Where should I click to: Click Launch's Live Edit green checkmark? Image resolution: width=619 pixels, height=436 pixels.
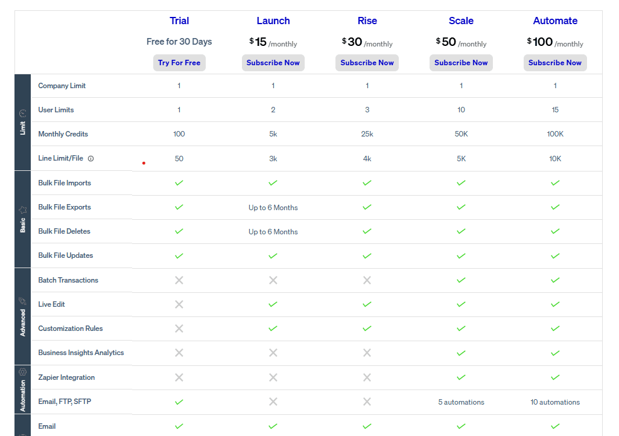click(x=273, y=304)
